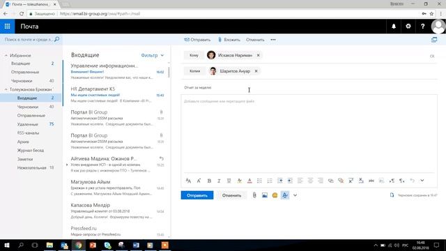The height and width of the screenshot is (251, 446).
Task: Apply superscript formatting
Action: (x=351, y=181)
